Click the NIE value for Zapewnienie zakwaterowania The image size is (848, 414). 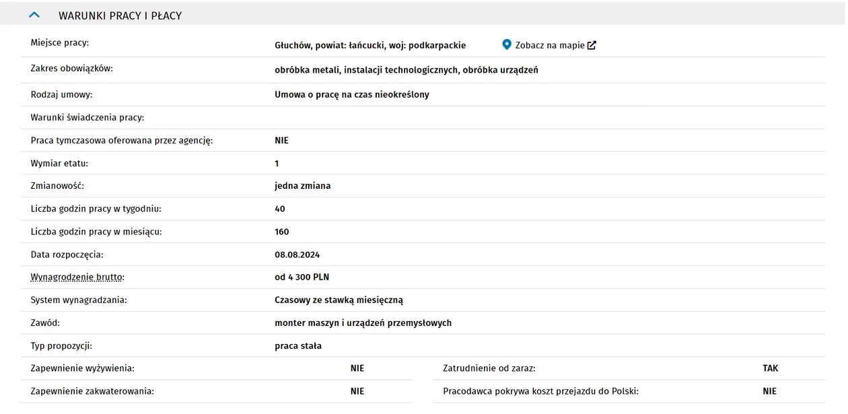pyautogui.click(x=357, y=391)
